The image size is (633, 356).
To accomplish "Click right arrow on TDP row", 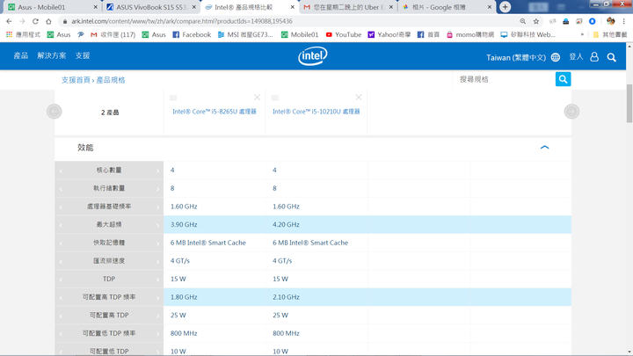I will pyautogui.click(x=158, y=280).
